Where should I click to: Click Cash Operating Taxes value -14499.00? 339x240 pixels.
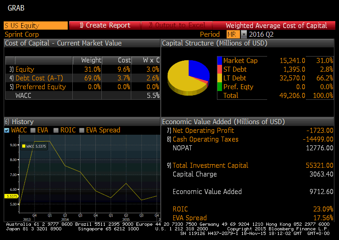(318, 139)
